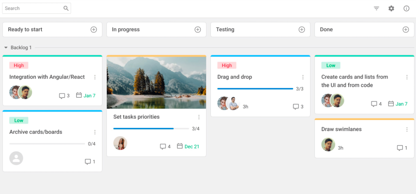Open three-dot menu on Draw swimlanes card

click(407, 129)
